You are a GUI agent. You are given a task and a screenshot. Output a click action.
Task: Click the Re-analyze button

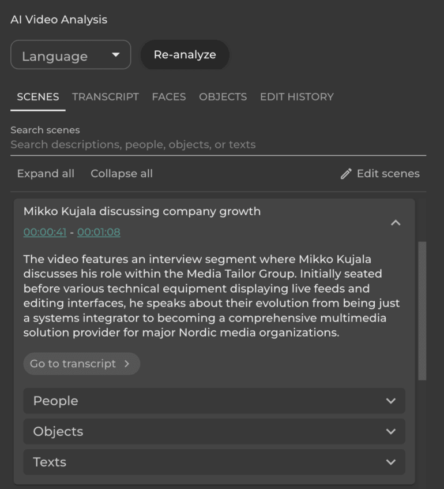[x=185, y=55]
